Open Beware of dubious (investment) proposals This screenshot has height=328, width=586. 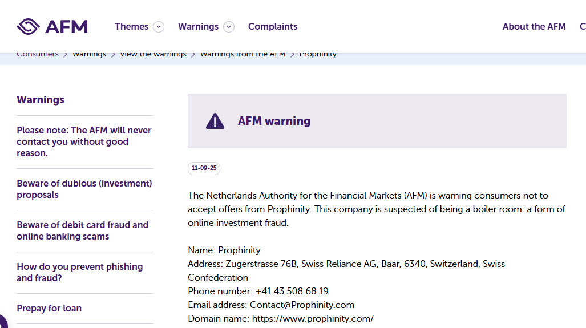[84, 189]
